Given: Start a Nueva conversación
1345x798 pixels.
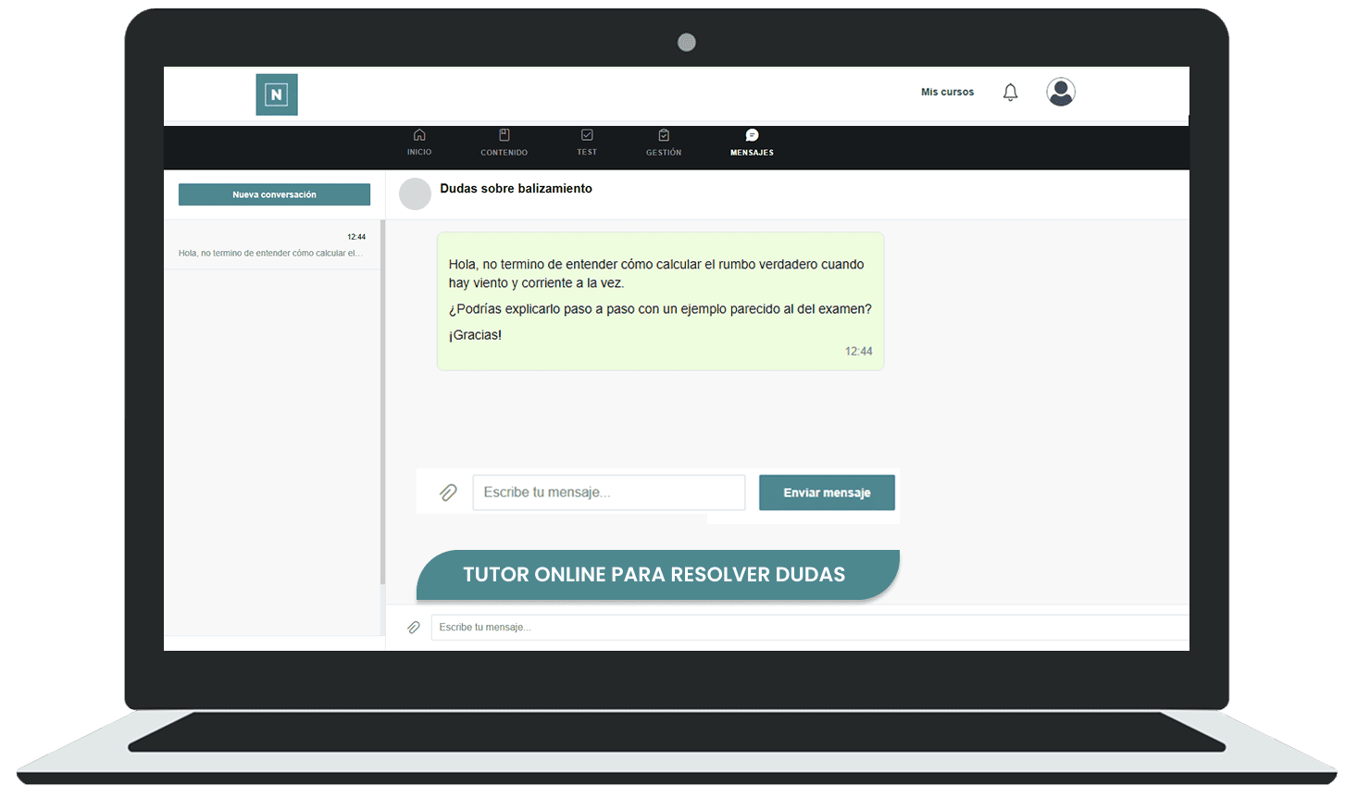Looking at the screenshot, I should pyautogui.click(x=274, y=194).
